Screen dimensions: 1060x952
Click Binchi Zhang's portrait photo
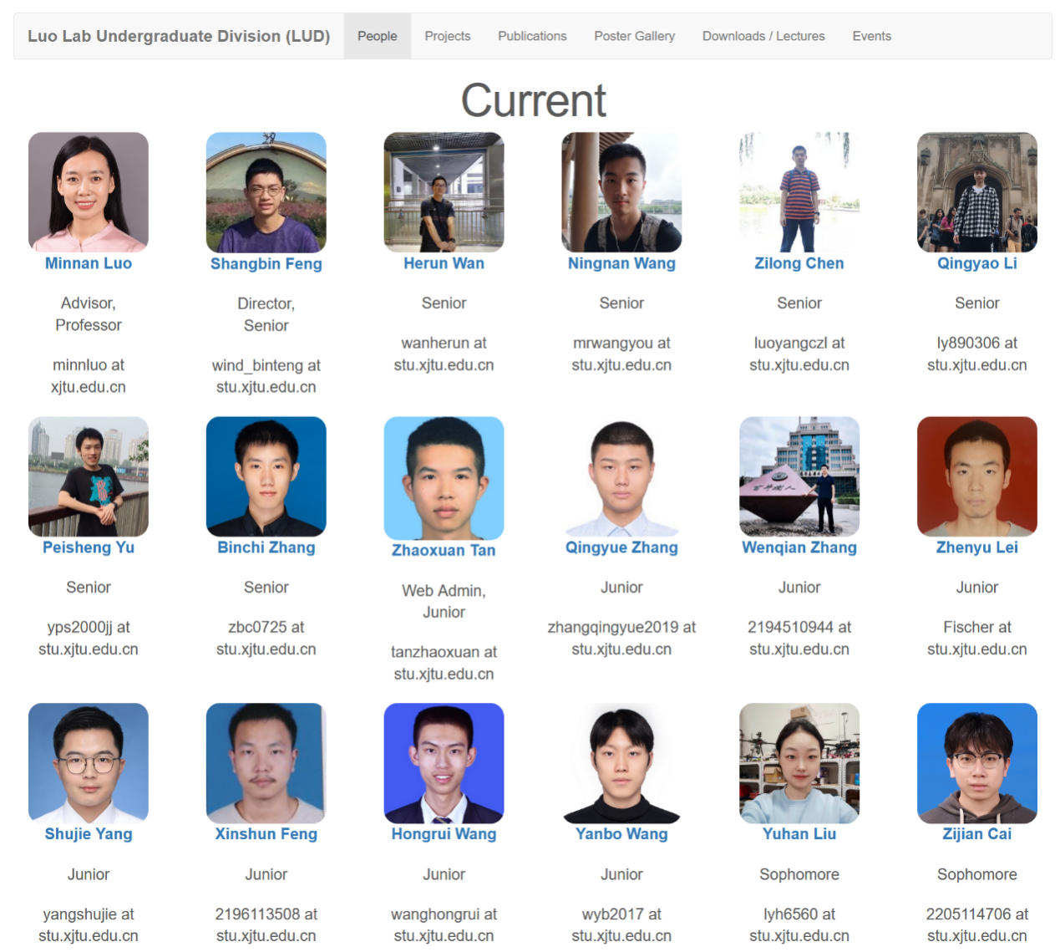click(x=266, y=476)
